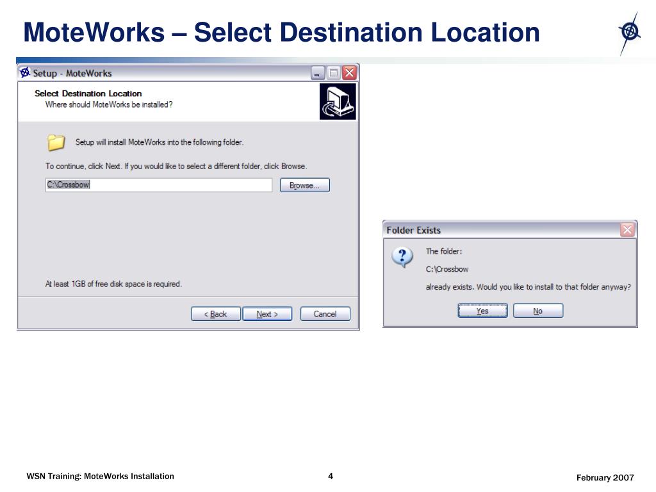Focus the C:\Crossbow destination path field
This screenshot has height=492, width=656.
[159, 185]
